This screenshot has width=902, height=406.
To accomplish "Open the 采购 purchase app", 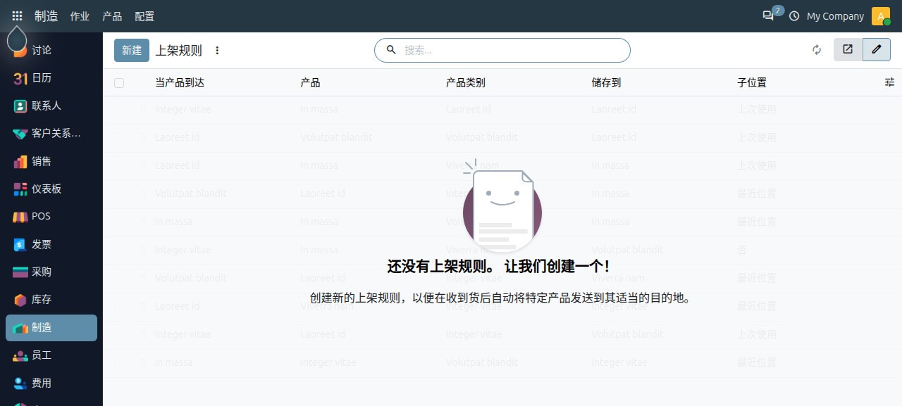I will click(51, 272).
